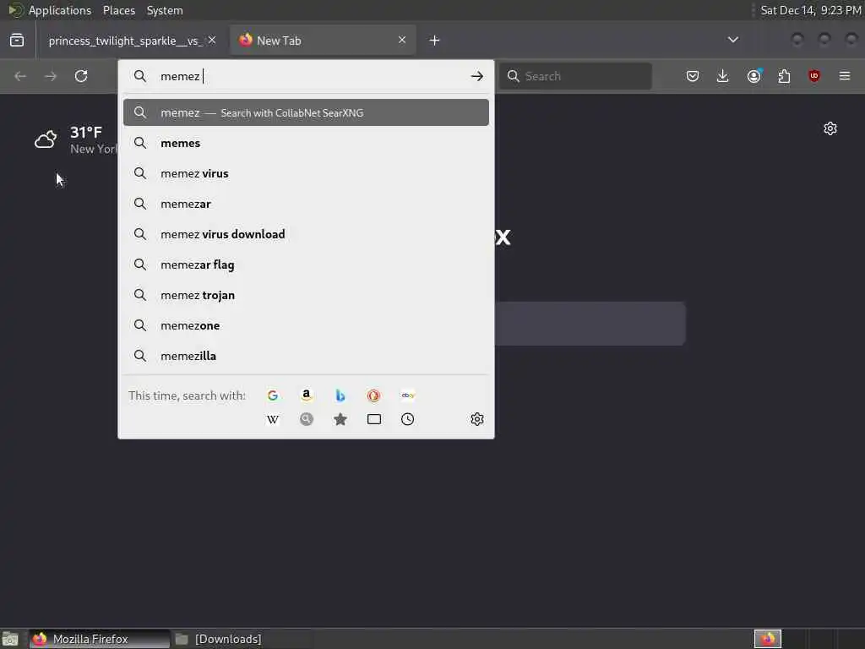The width and height of the screenshot is (865, 649).
Task: Open search settings gear in the dropdown
Action: tap(477, 419)
